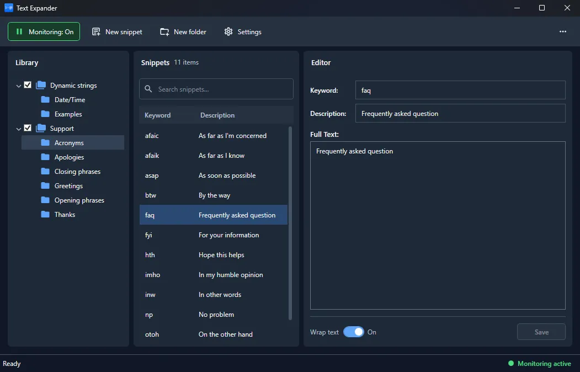
Task: Uncheck the Support folder checkbox
Action: [28, 128]
